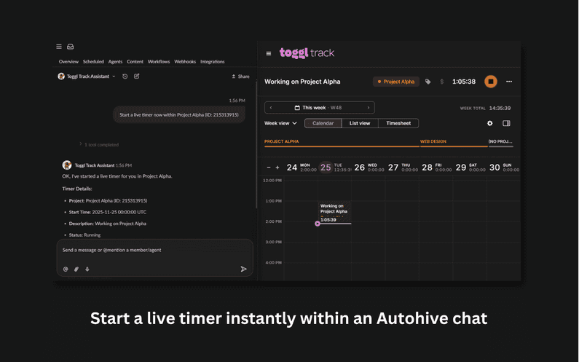Image resolution: width=579 pixels, height=362 pixels.
Task: Click the week total 14:35:39 value
Action: [500, 109]
